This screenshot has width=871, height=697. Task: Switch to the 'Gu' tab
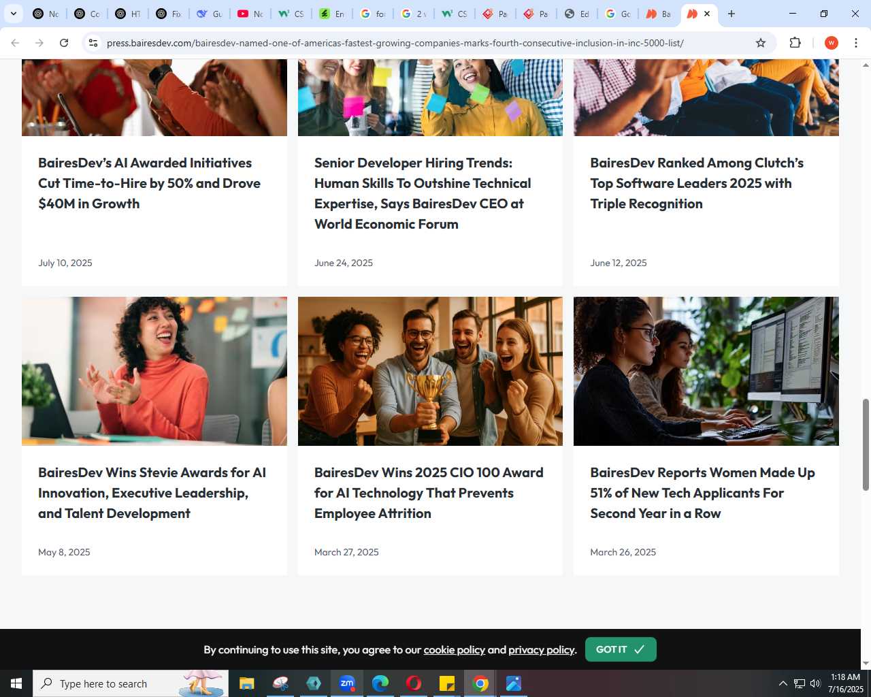tap(209, 14)
